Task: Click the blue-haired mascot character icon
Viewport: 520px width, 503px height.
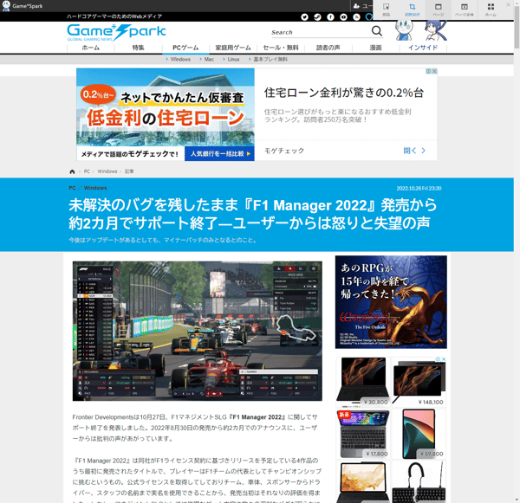Action: pos(436,30)
